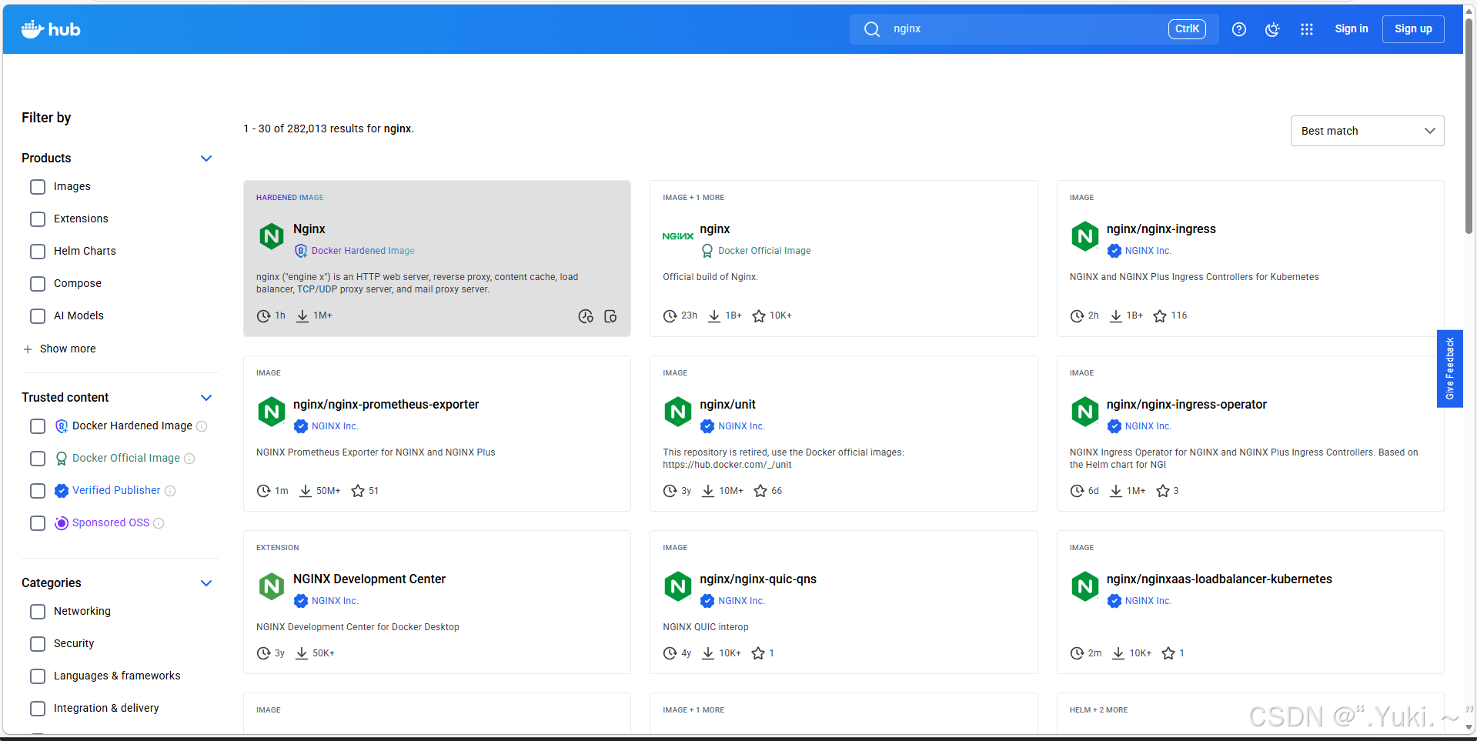
Task: Check the AI Models filter
Action: coord(37,316)
